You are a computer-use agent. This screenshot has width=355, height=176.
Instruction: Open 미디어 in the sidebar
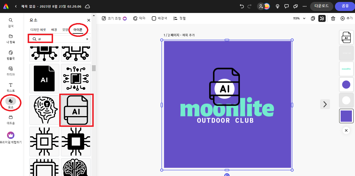pos(11,71)
